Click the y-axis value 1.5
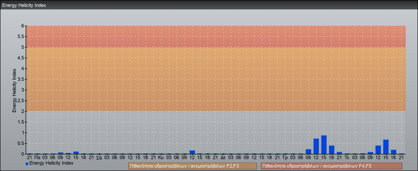 (21, 122)
